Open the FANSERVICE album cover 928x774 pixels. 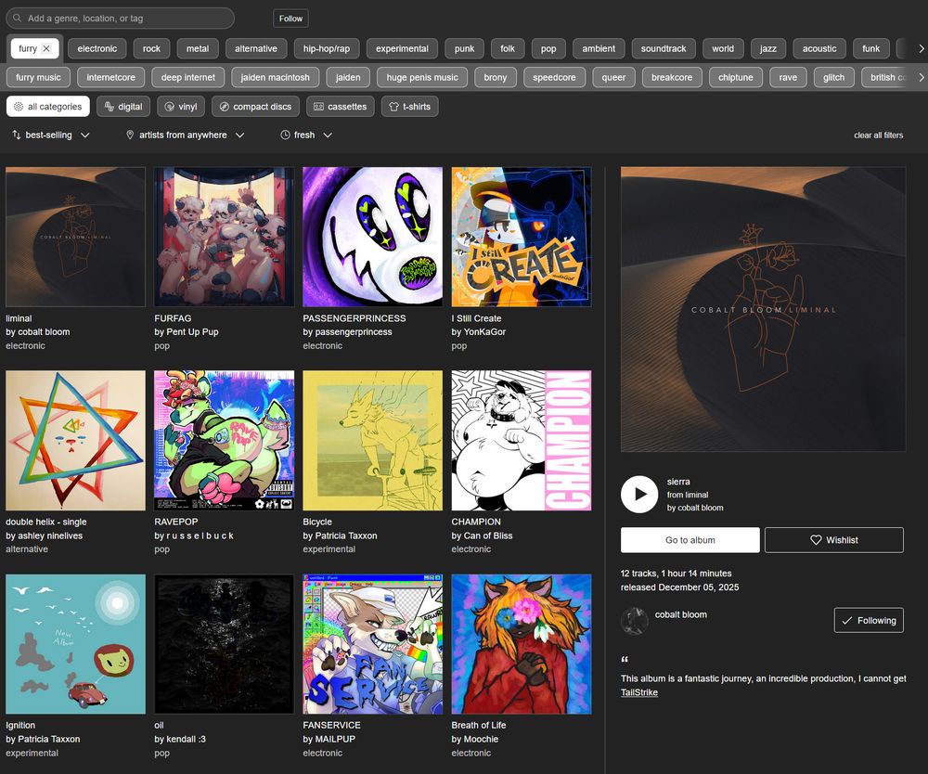(x=372, y=644)
